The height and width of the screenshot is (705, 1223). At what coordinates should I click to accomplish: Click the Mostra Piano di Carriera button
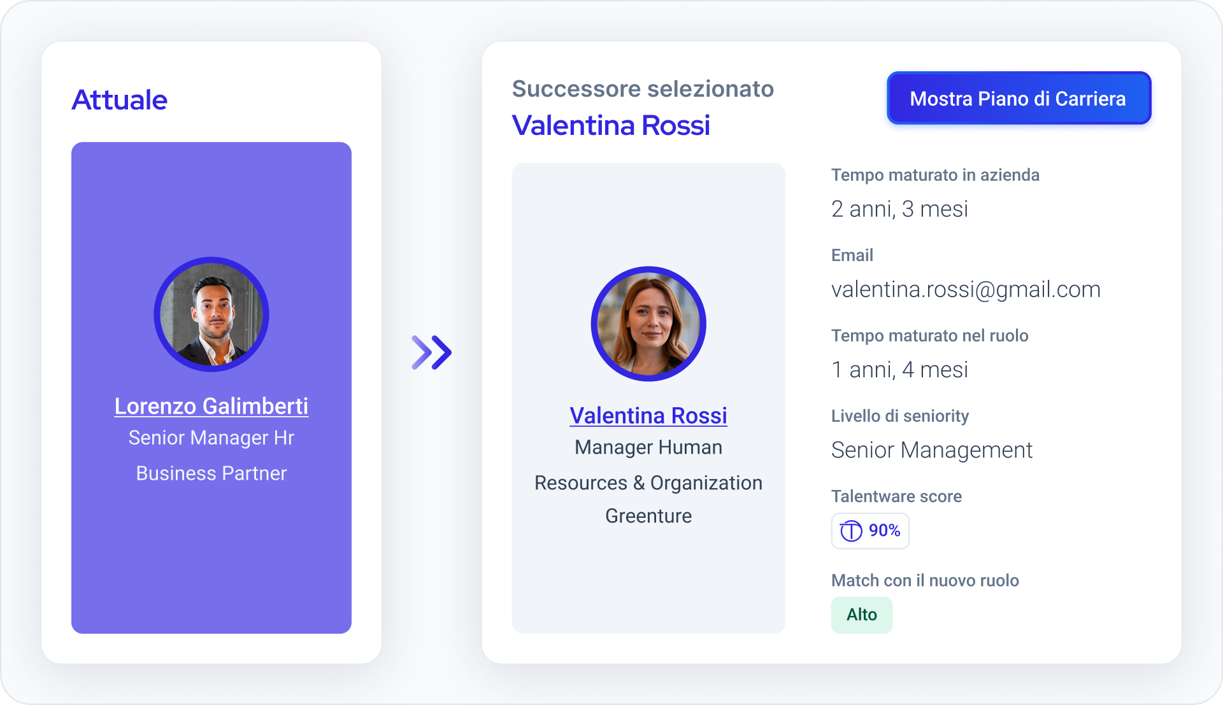tap(1019, 98)
